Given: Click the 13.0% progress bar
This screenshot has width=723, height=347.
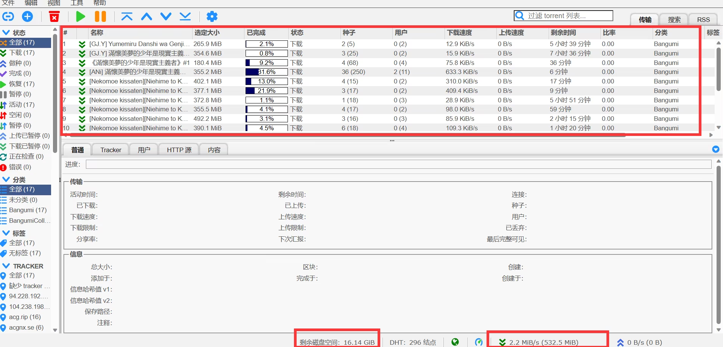Looking at the screenshot, I should (x=267, y=81).
